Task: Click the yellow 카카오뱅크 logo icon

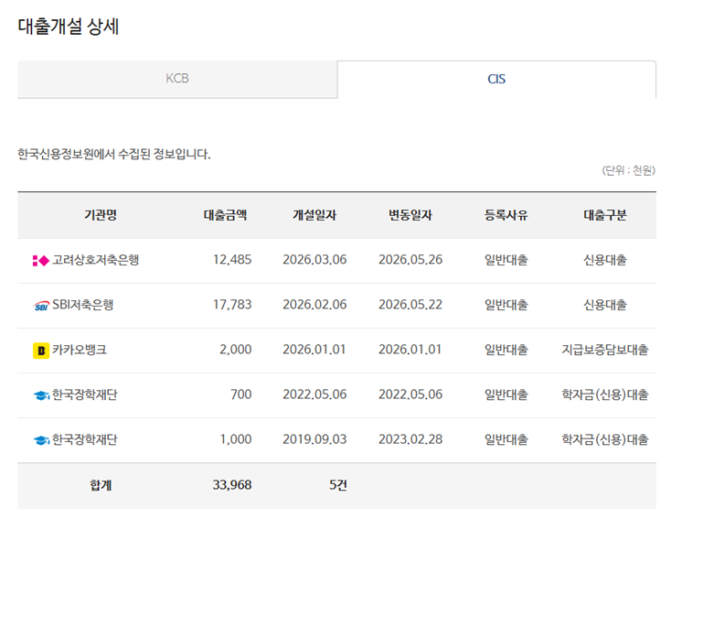Action: tap(41, 351)
